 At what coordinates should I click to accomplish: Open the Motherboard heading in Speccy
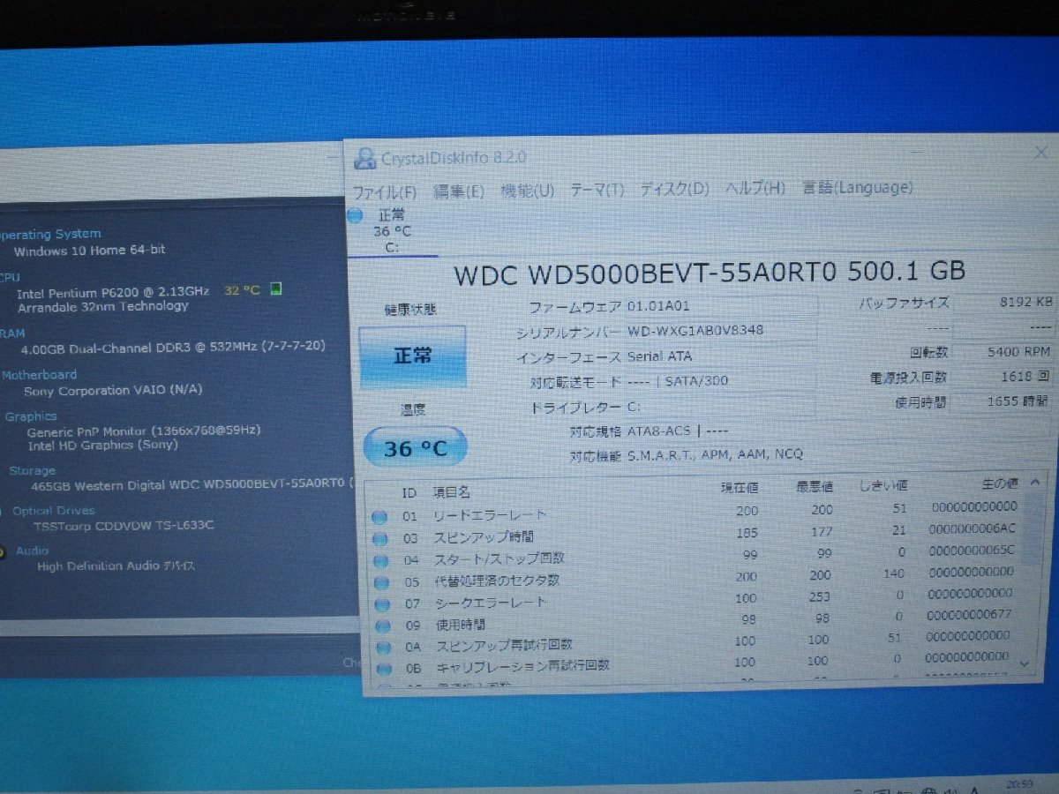[x=39, y=375]
